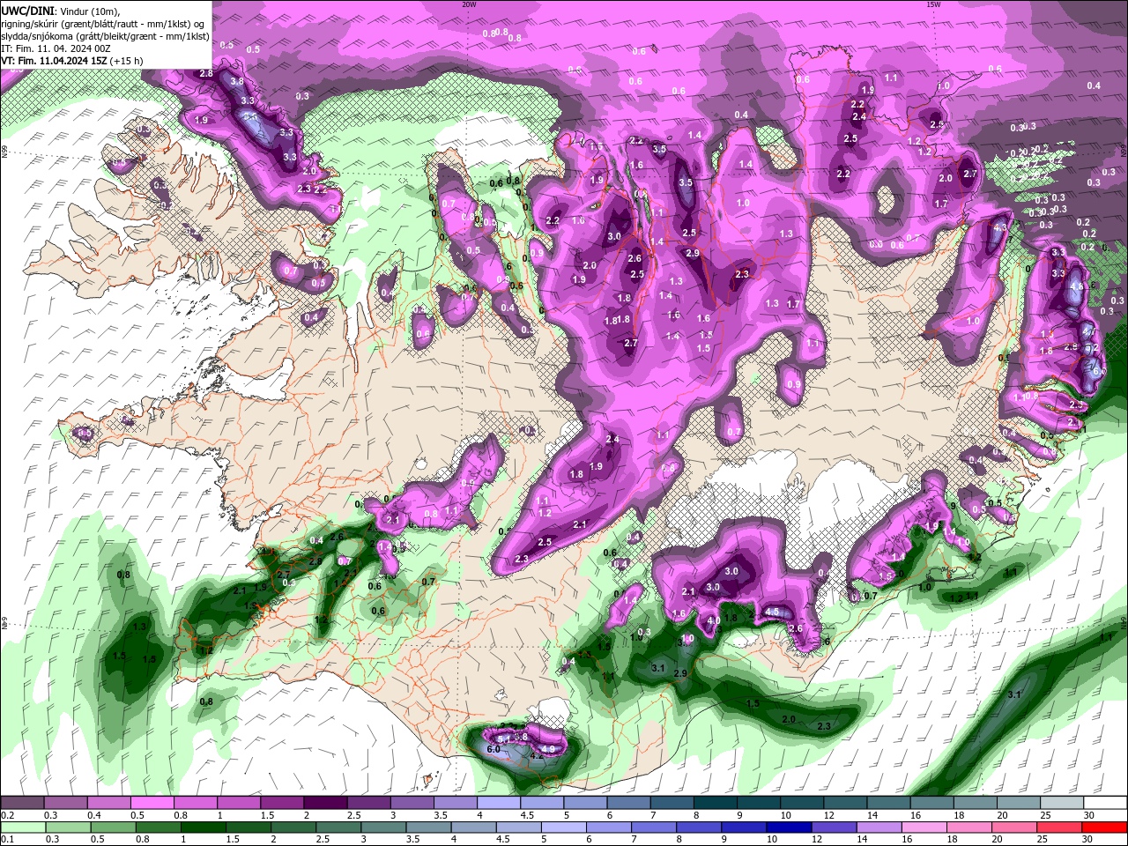The height and width of the screenshot is (846, 1128).
Task: Click the grey-blue 4 swatch in lower legend row
Action: (475, 827)
